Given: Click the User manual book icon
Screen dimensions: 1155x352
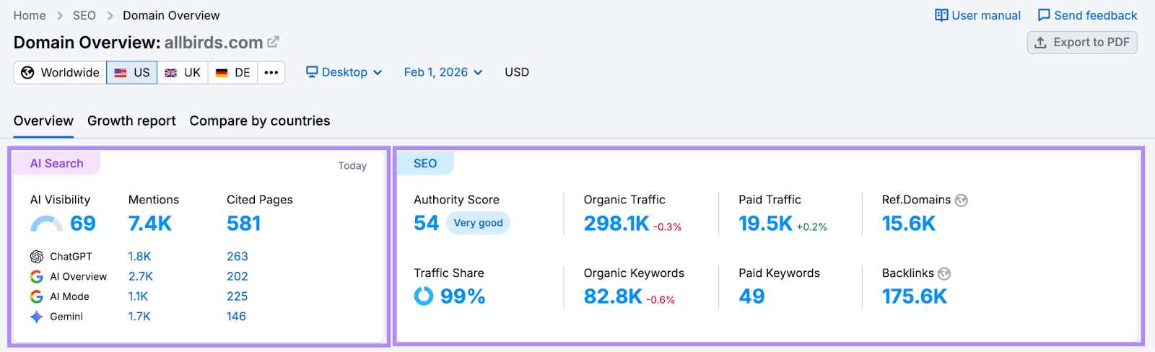Looking at the screenshot, I should tap(941, 15).
